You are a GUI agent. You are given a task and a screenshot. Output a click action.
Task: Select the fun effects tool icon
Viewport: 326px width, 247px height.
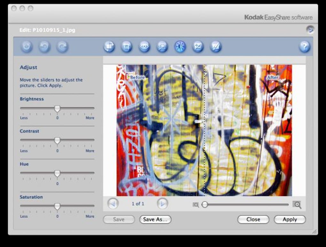tap(216, 46)
